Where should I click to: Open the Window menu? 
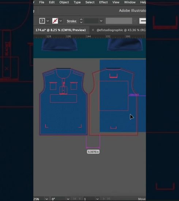pyautogui.click(x=130, y=2)
